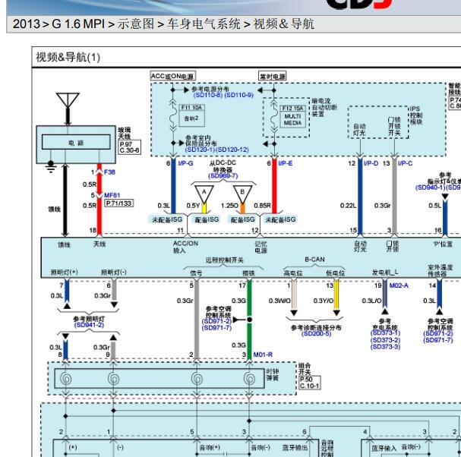Click the P.71/133 page reference box
The width and height of the screenshot is (461, 457).
coord(119,203)
